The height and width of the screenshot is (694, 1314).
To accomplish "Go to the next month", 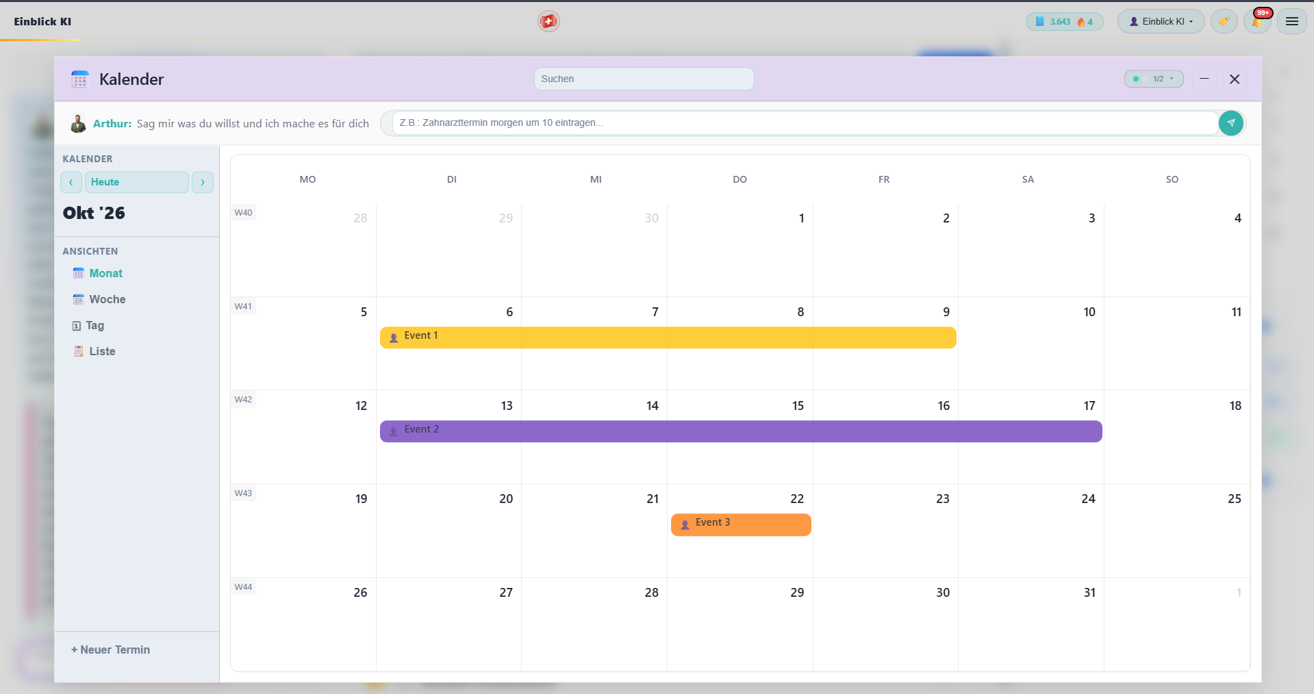I will tap(203, 182).
